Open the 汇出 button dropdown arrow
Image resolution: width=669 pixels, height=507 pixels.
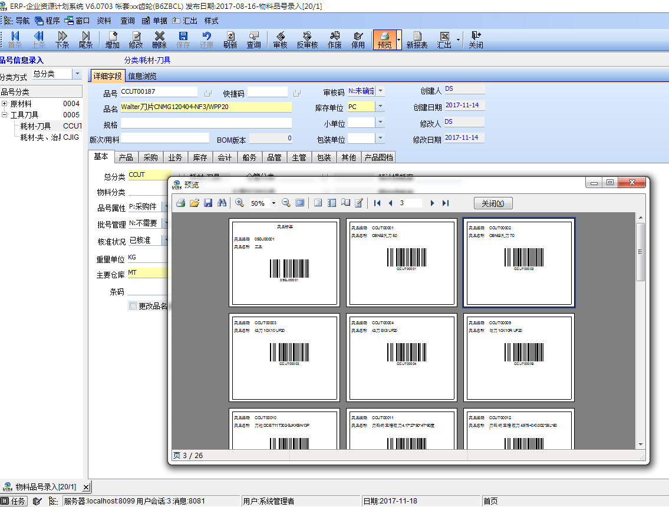(458, 39)
